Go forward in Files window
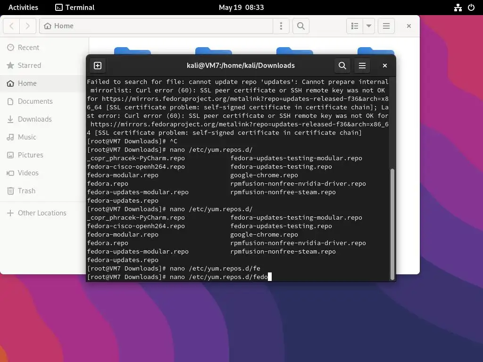483x362 pixels. point(28,26)
